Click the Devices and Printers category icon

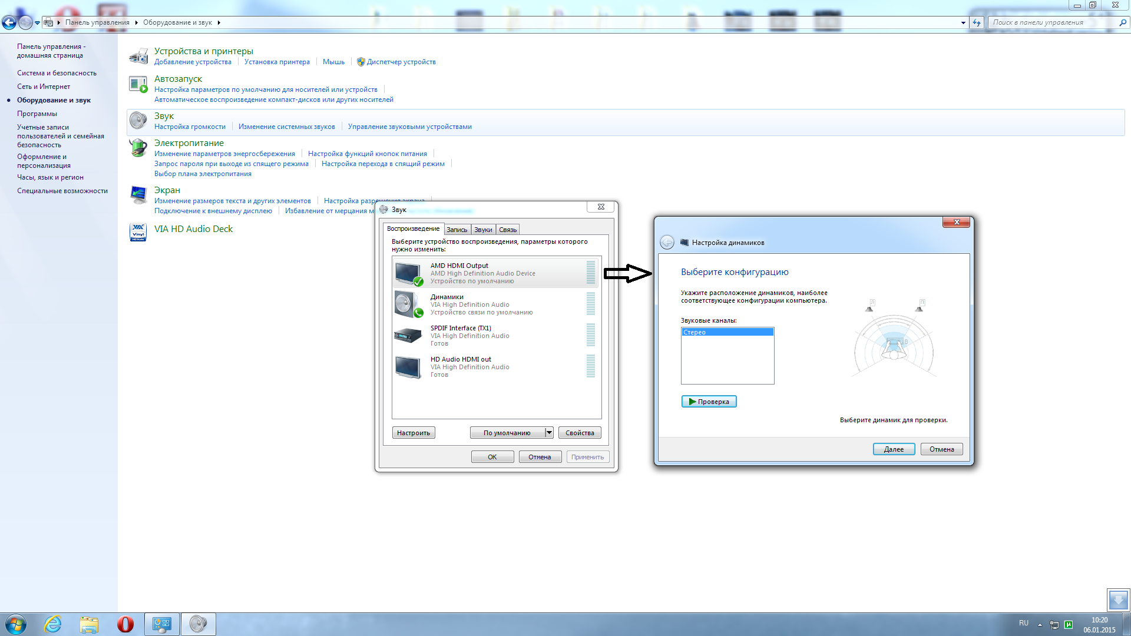coord(138,56)
